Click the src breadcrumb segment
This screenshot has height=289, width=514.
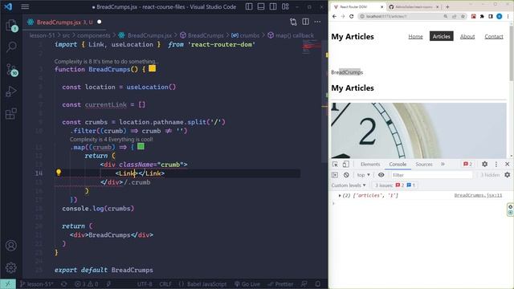[66, 35]
